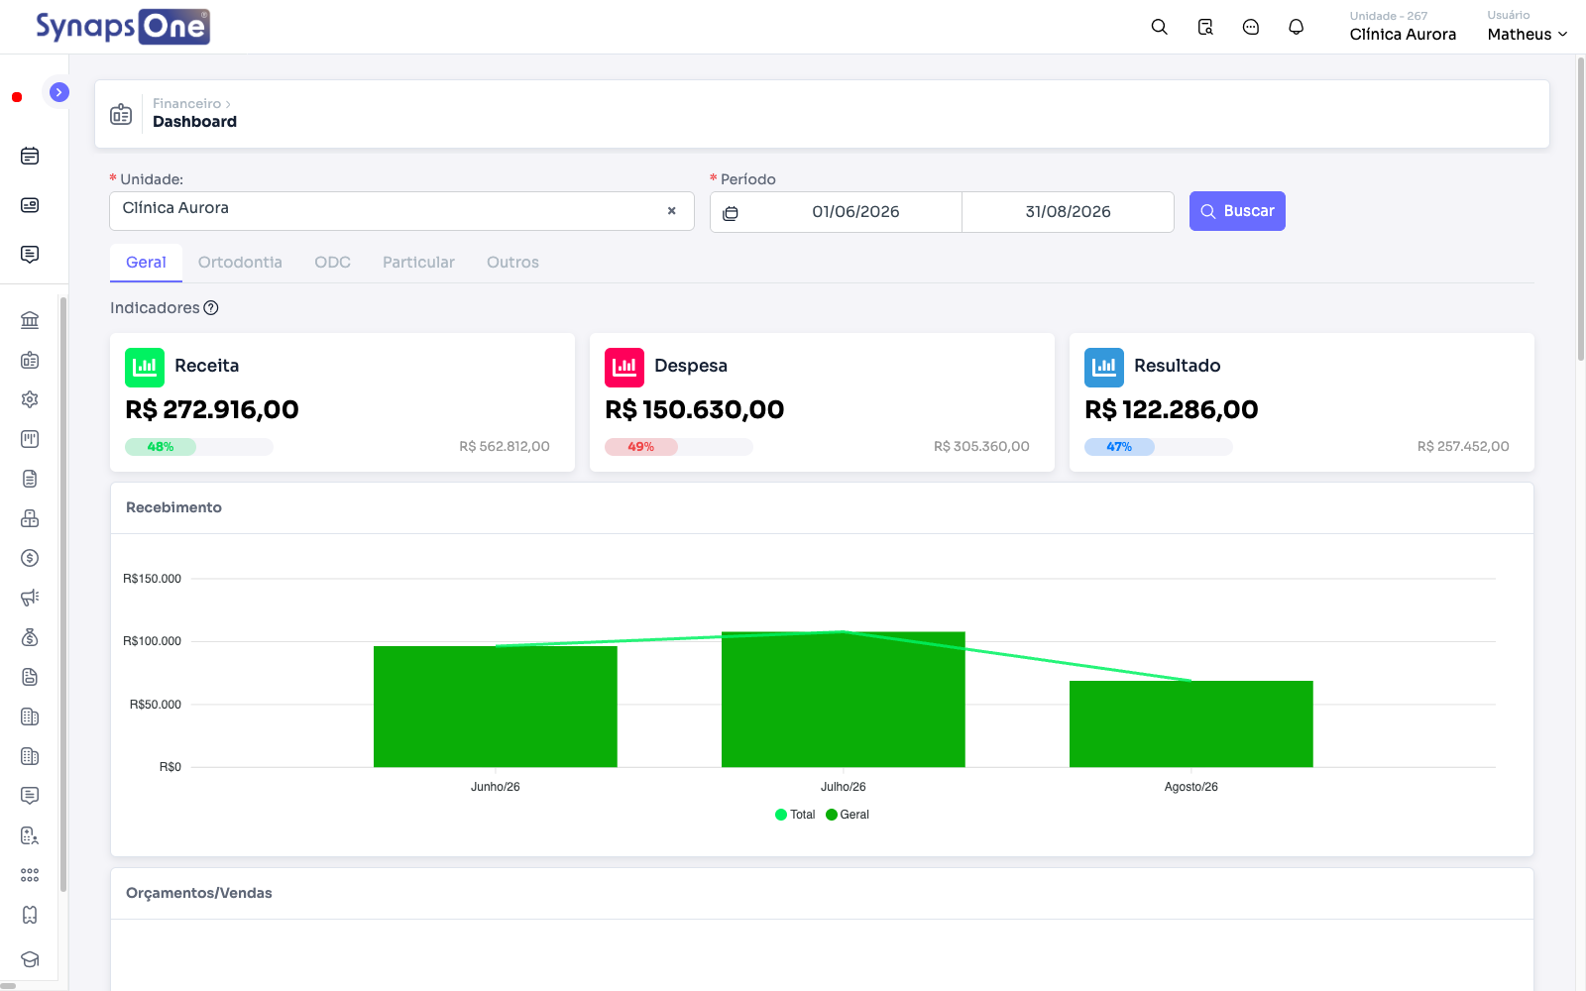Viewport: 1586px width, 991px height.
Task: Click the pink Despesa chart icon
Action: point(624,368)
